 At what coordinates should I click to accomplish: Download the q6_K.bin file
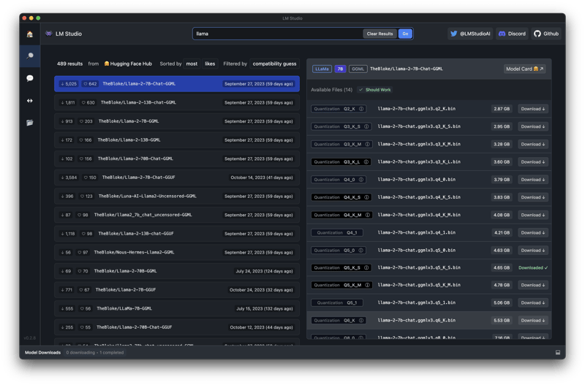tap(533, 321)
